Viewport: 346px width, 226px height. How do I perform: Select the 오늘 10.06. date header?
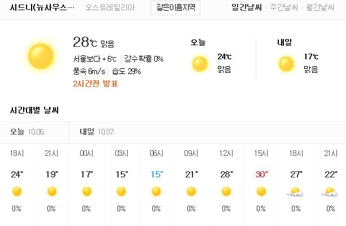pyautogui.click(x=27, y=132)
